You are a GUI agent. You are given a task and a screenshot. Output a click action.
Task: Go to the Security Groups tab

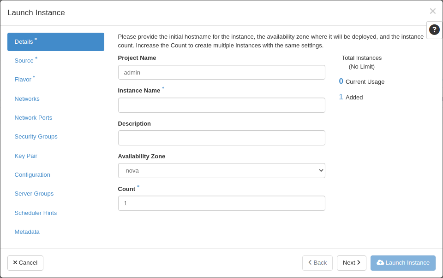56,137
